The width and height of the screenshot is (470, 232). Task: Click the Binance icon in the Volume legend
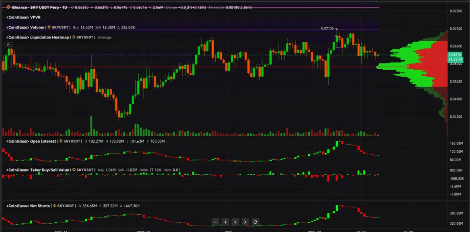[49, 28]
